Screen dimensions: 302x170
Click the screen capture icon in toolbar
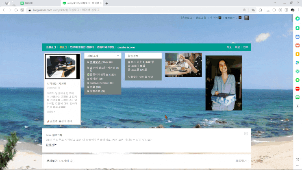pyautogui.click(x=280, y=10)
